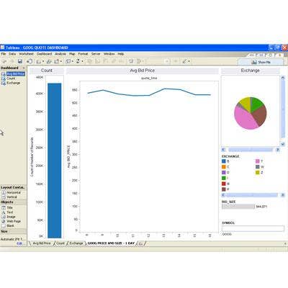
Task: Select the Title object
Action: pos(7,207)
